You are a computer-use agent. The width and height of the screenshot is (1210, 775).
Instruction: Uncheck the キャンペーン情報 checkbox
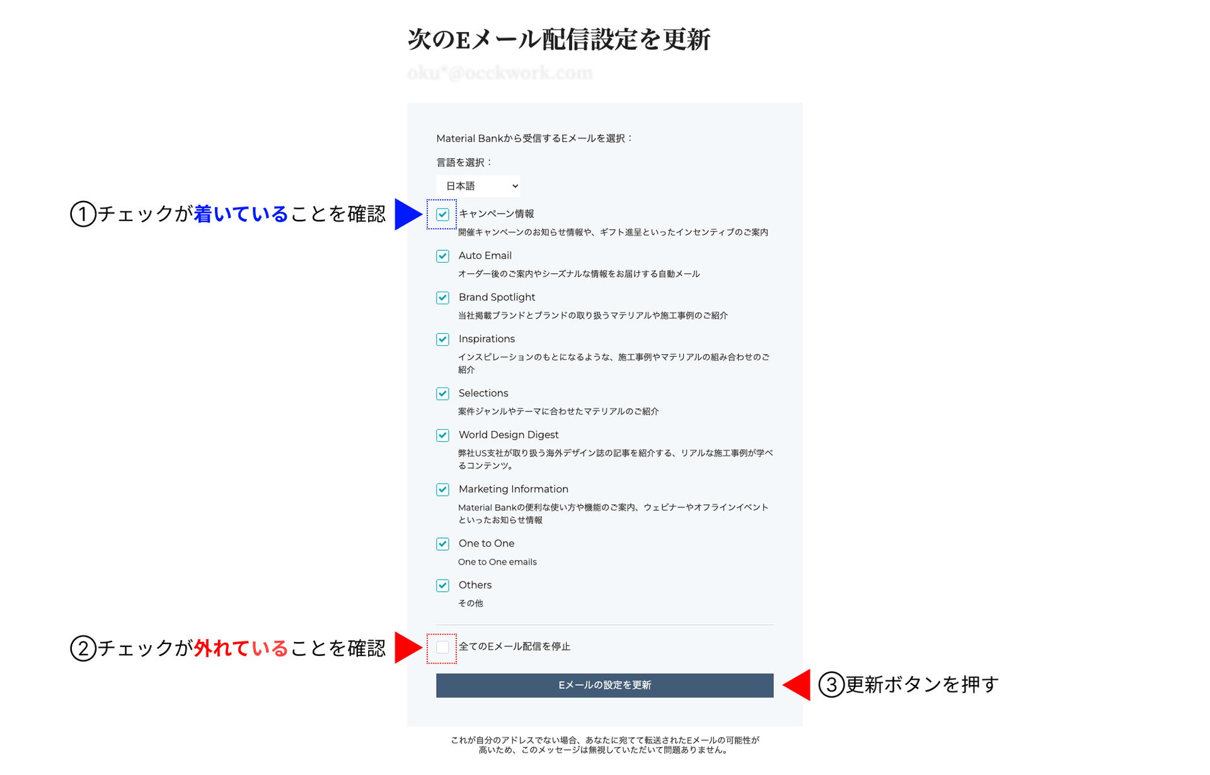point(442,214)
